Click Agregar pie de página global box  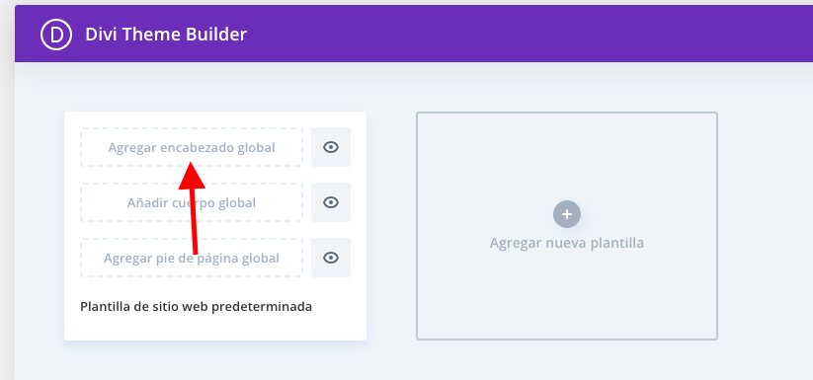pos(192,258)
